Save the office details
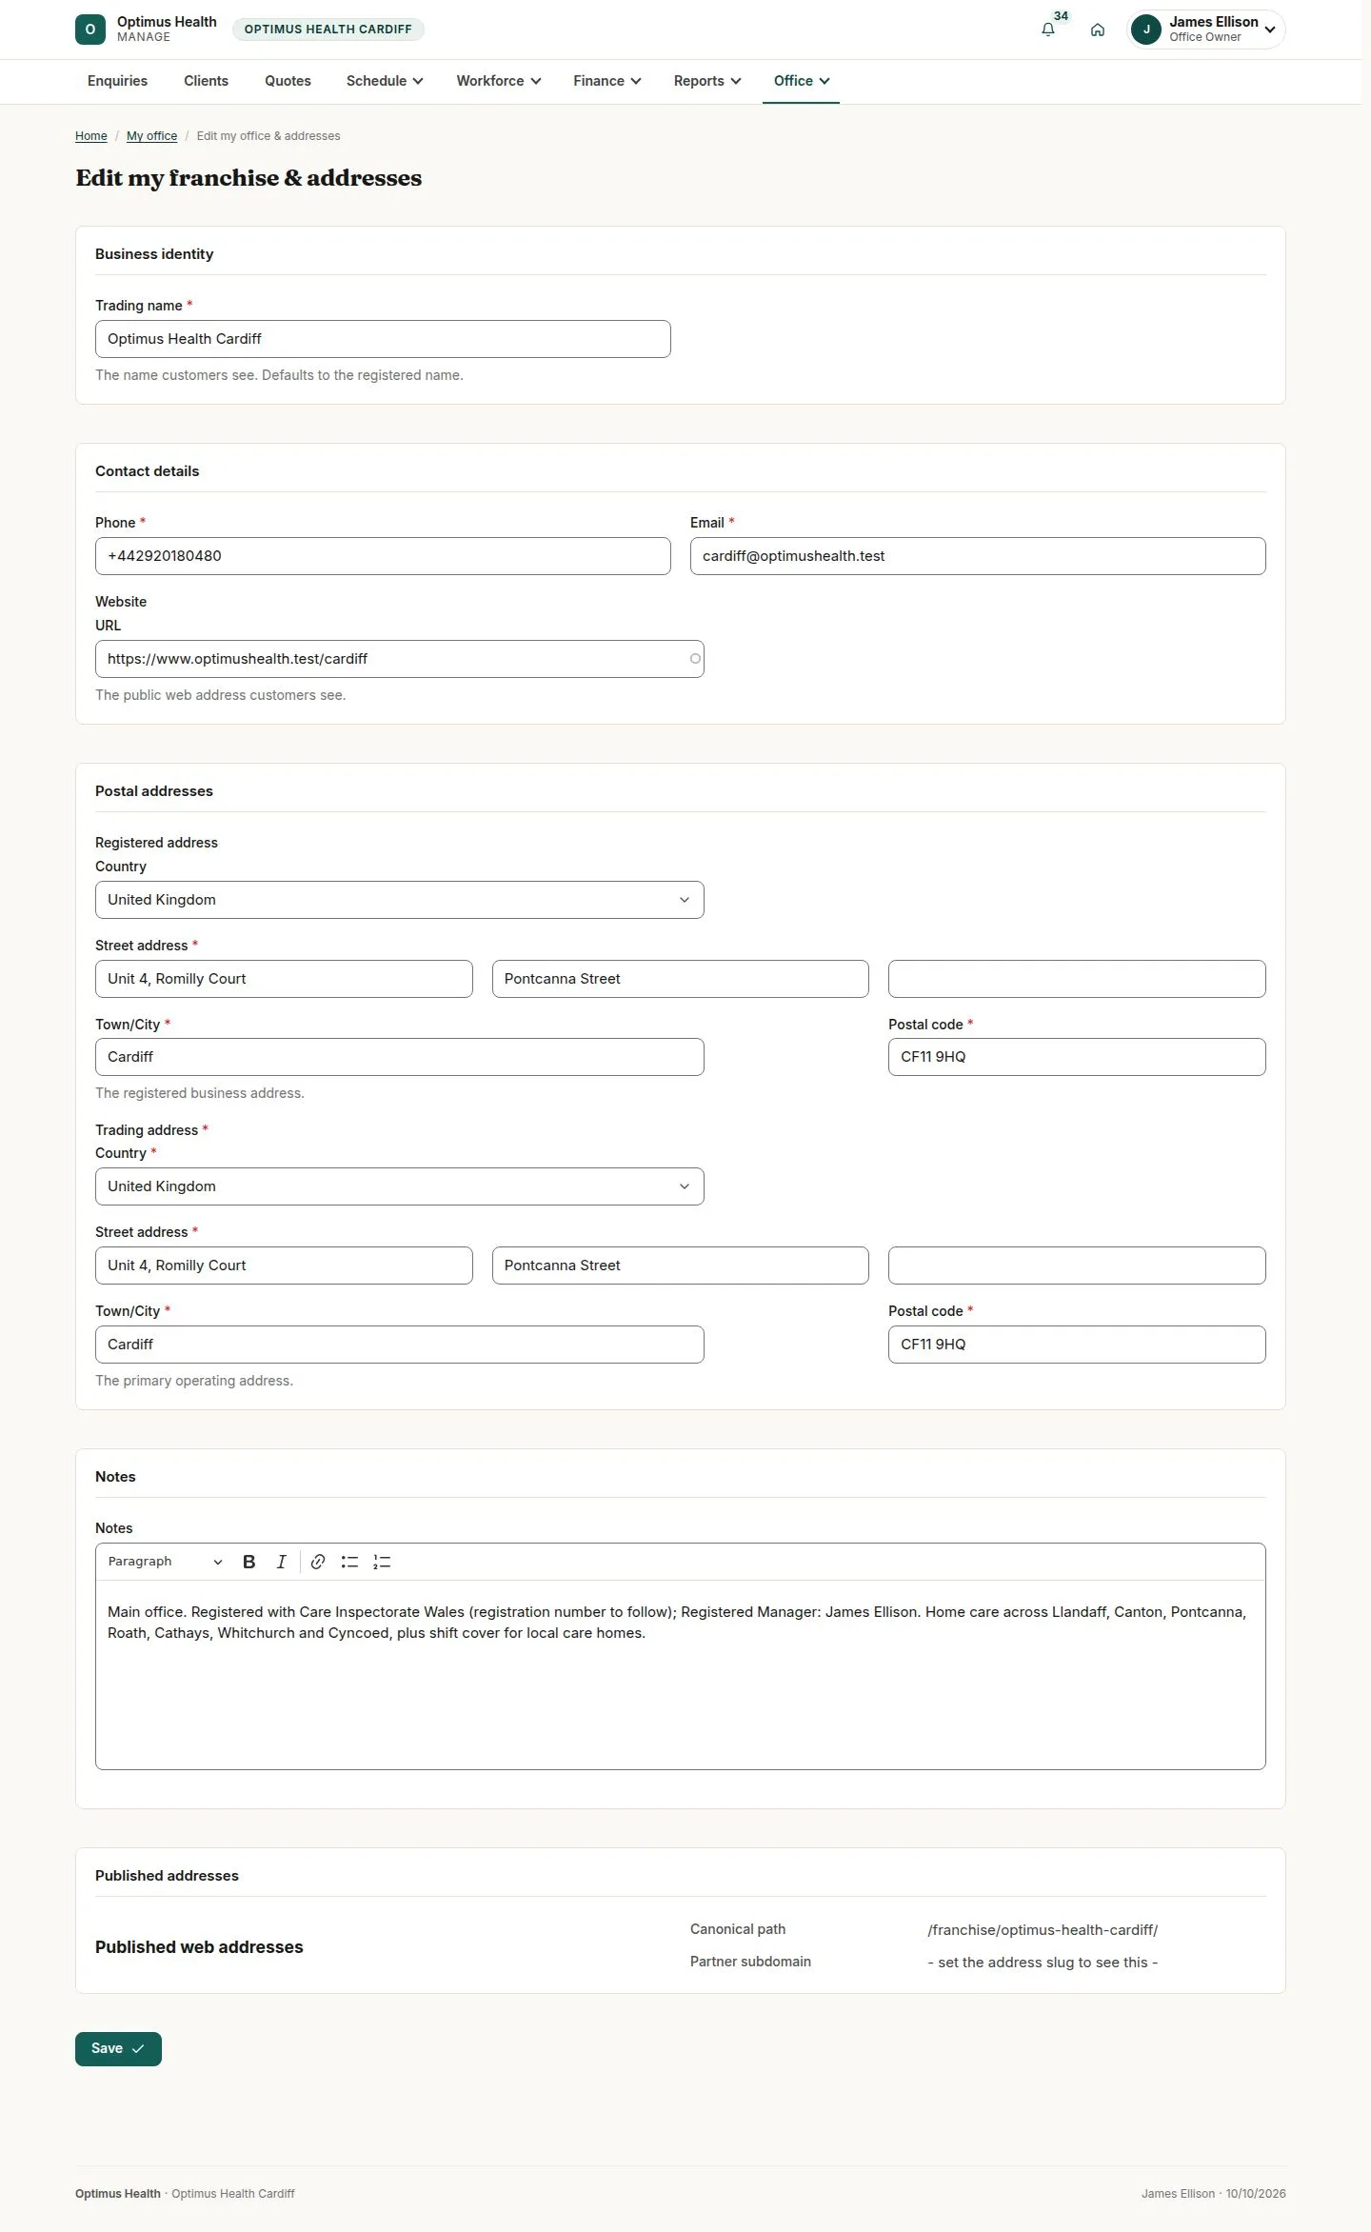The width and height of the screenshot is (1371, 2232). (118, 2048)
